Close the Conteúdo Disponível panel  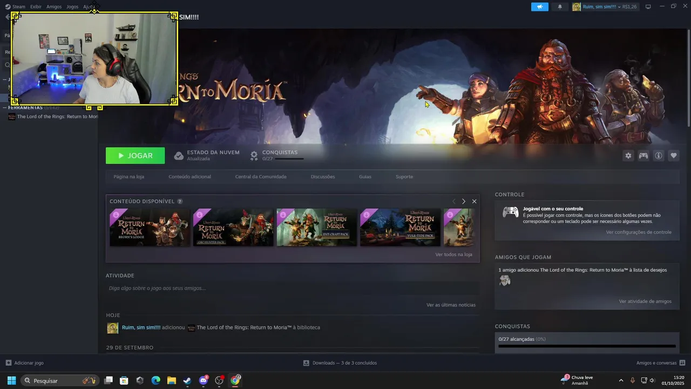(475, 202)
